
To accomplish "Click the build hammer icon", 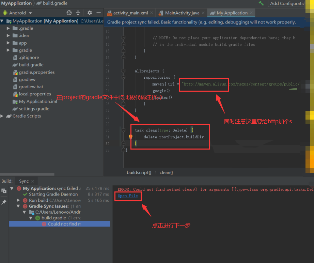I will pos(261,3).
